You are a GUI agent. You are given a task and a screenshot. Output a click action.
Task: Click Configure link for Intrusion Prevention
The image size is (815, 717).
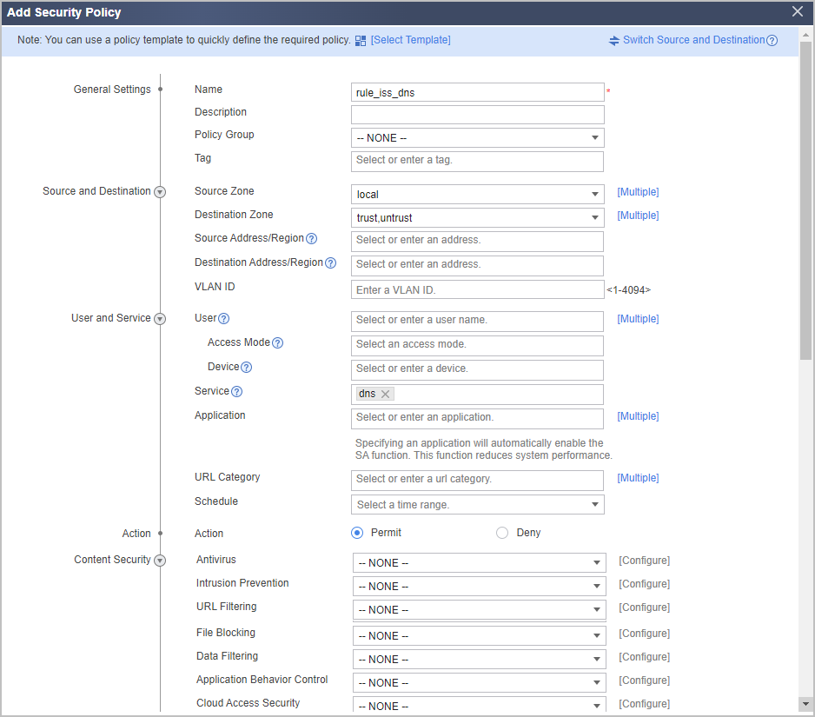[644, 584]
